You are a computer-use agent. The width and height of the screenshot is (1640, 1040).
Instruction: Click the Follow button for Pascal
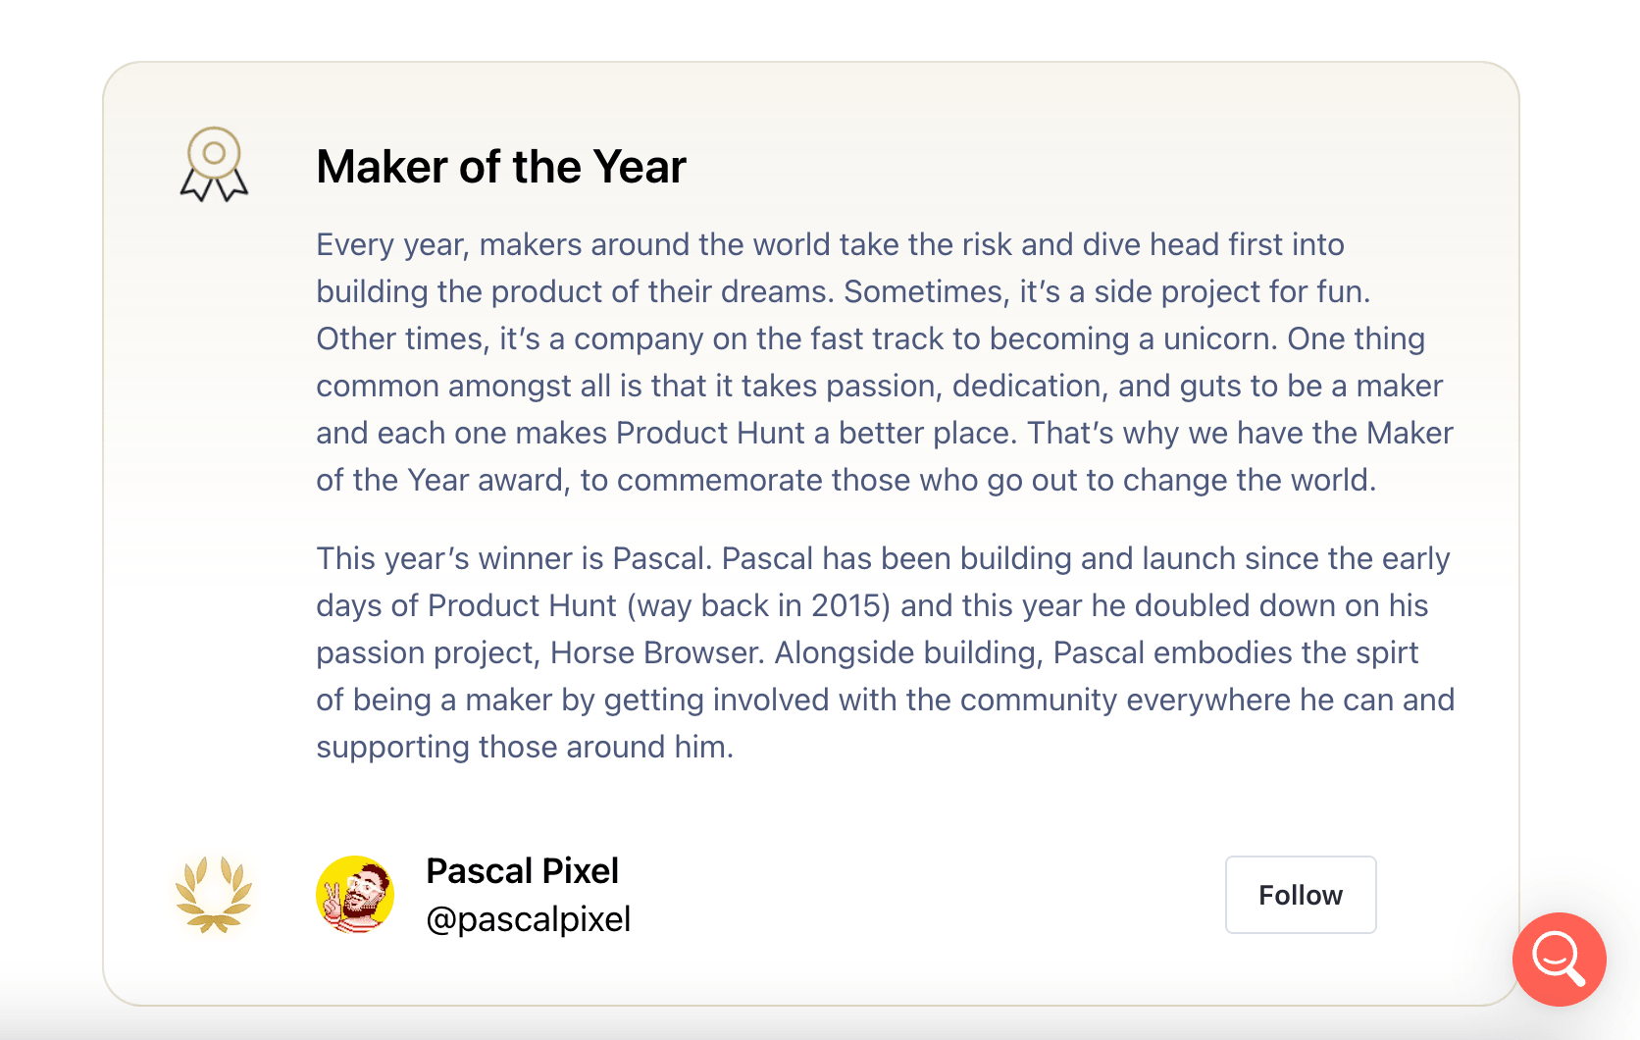(x=1300, y=894)
